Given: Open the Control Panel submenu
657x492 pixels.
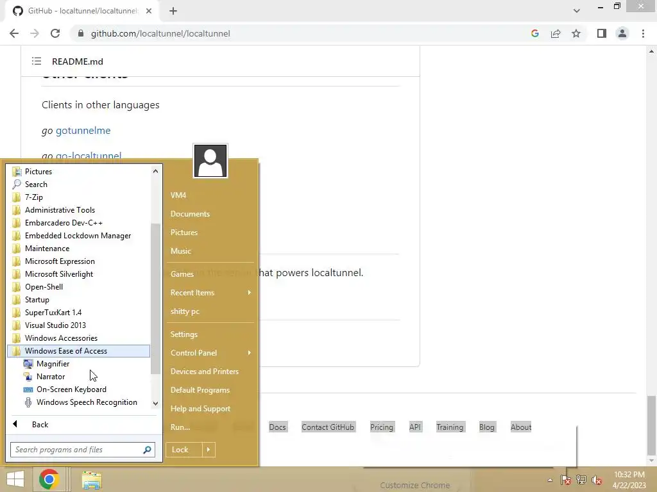Looking at the screenshot, I should point(210,353).
